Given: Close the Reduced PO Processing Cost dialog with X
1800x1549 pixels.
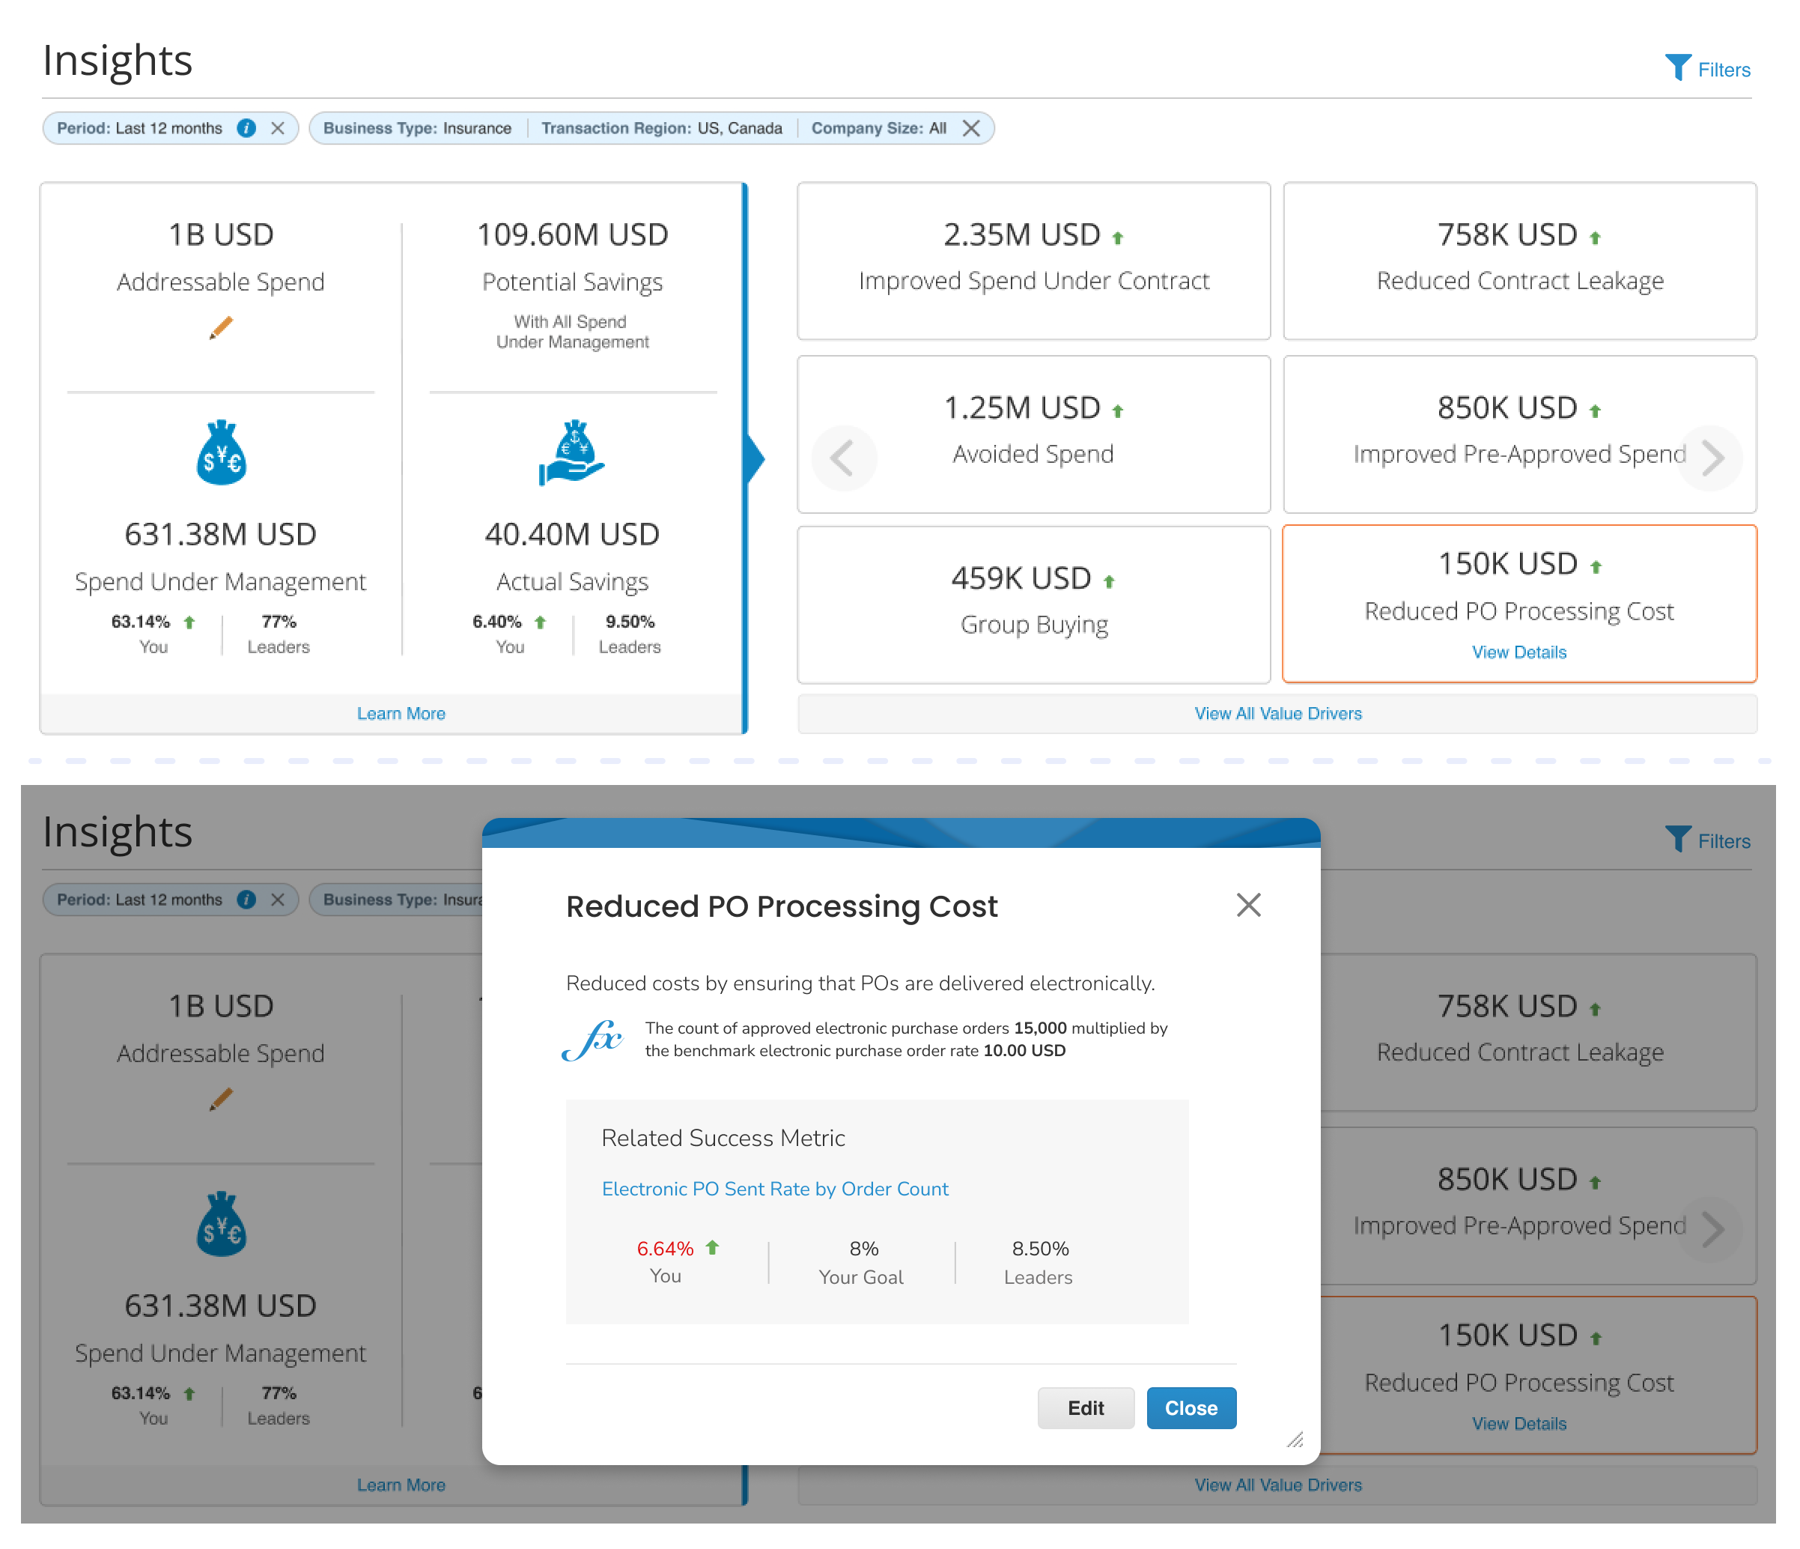Looking at the screenshot, I should pos(1248,905).
